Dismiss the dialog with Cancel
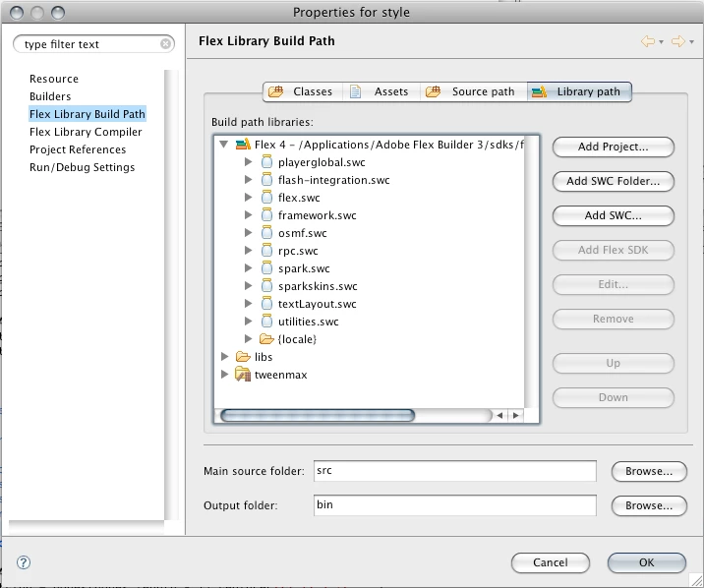This screenshot has height=588, width=704. [x=551, y=562]
